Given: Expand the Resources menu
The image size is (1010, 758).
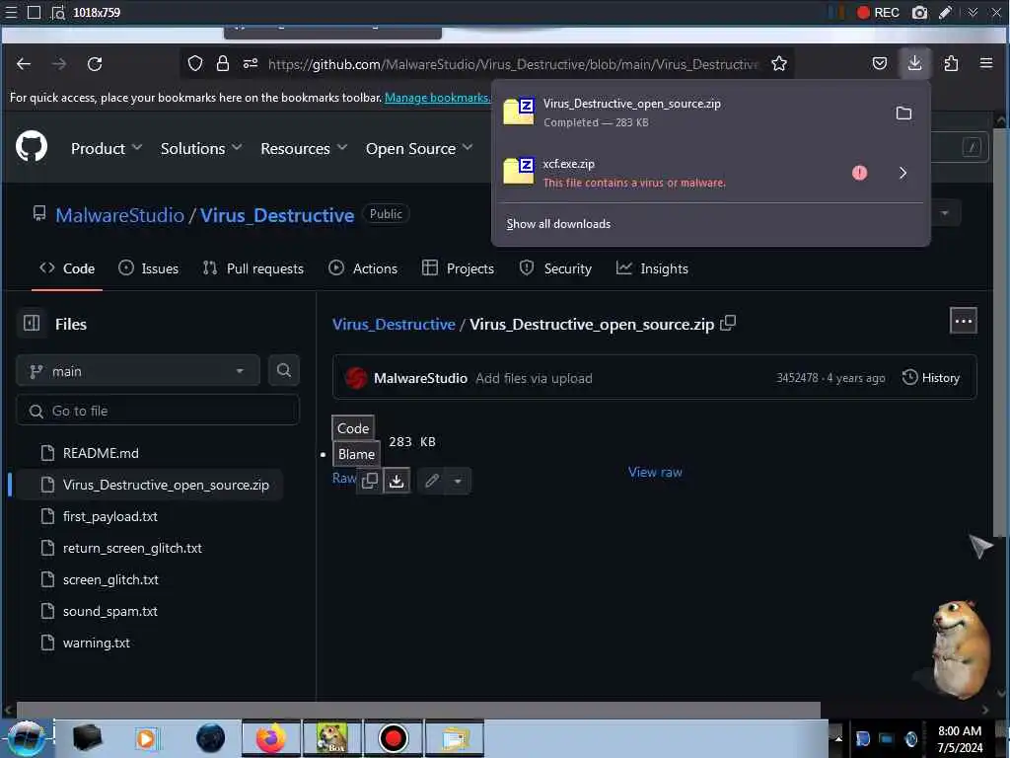Looking at the screenshot, I should 304,148.
